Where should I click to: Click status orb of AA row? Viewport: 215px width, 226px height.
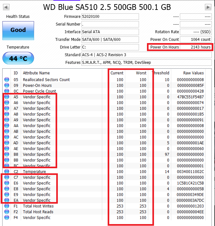(7, 125)
